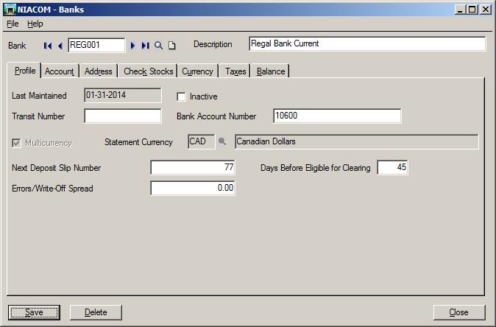Viewport: 496px width, 327px height.
Task: Open Statement Currency finder icon
Action: (222, 141)
